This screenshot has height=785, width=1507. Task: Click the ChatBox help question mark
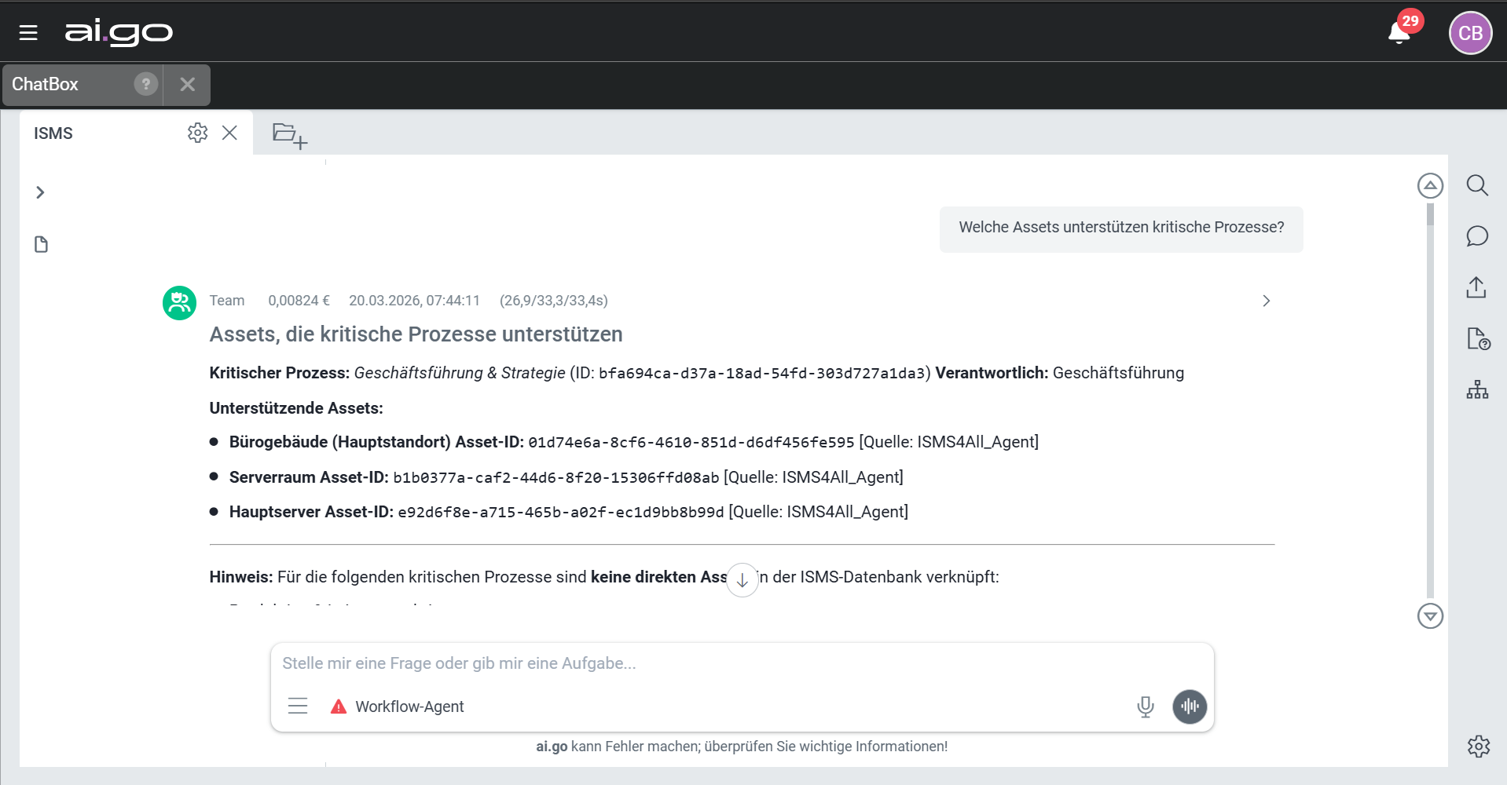145,84
